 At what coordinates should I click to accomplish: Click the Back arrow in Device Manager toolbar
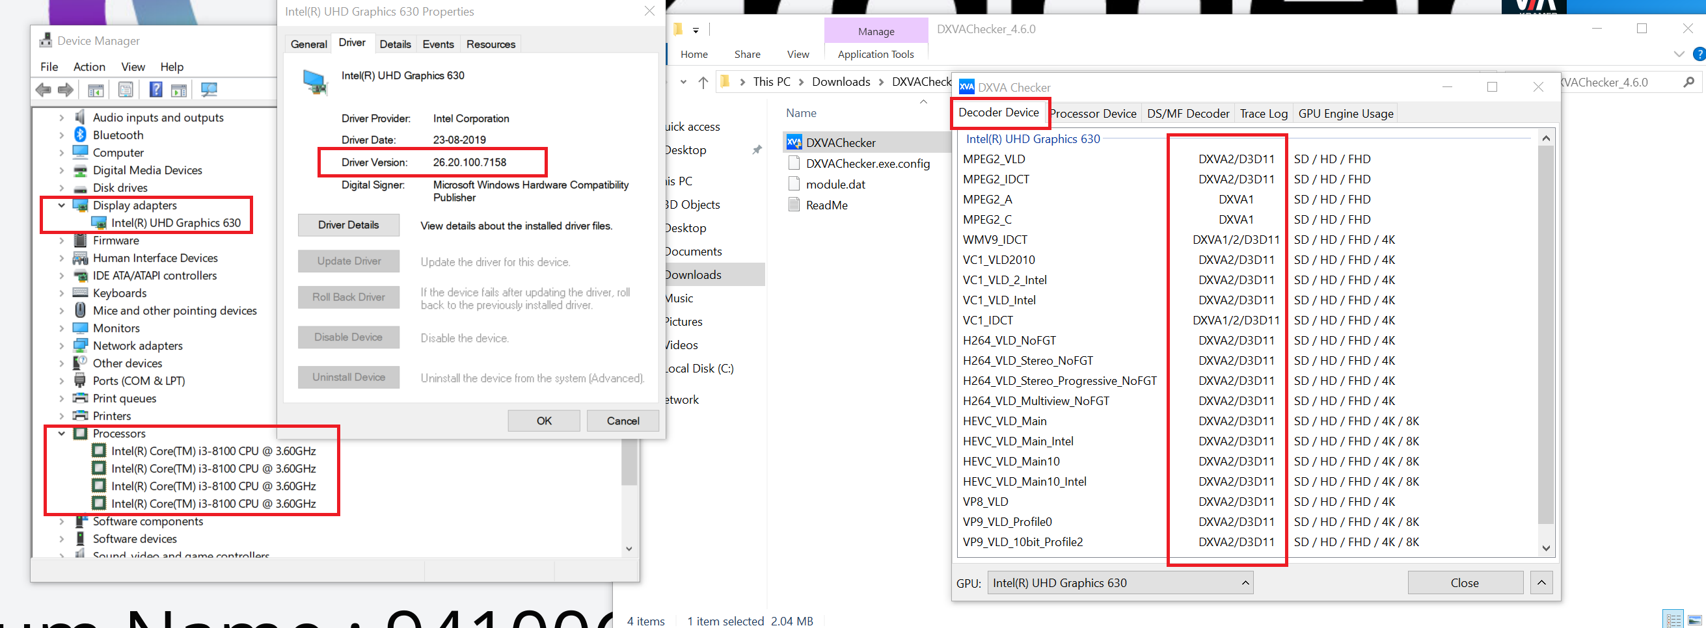pyautogui.click(x=43, y=89)
